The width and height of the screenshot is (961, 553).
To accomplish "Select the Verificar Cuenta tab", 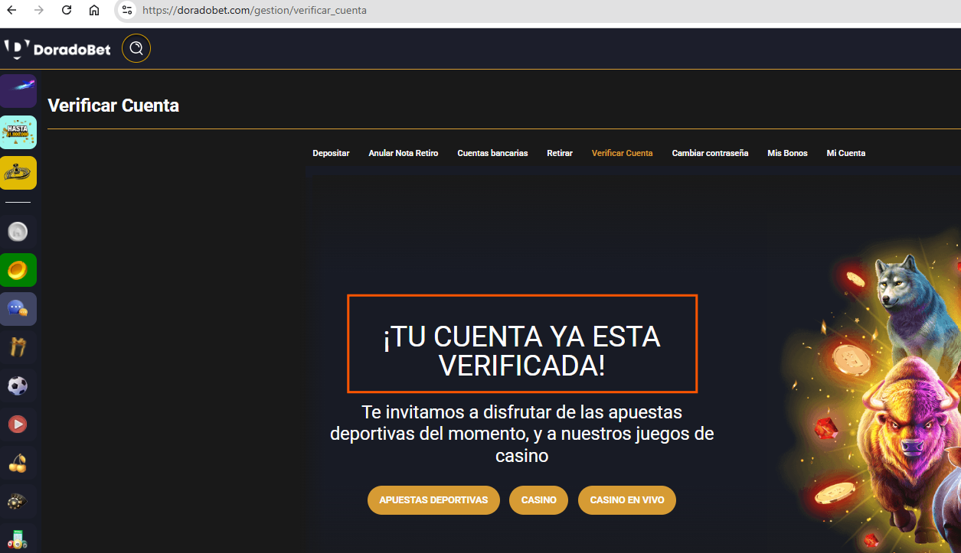I will point(623,153).
